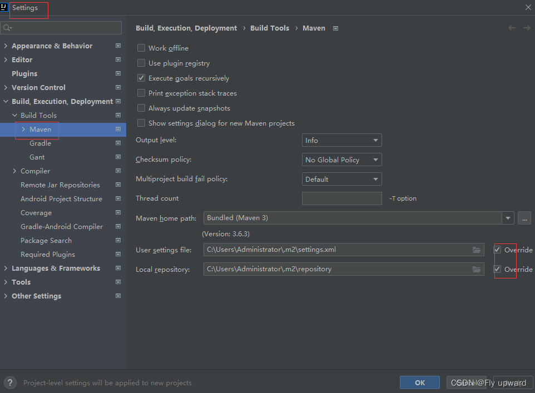Go forward with the right arrow icon
Viewport: 535px width, 393px height.
[527, 28]
